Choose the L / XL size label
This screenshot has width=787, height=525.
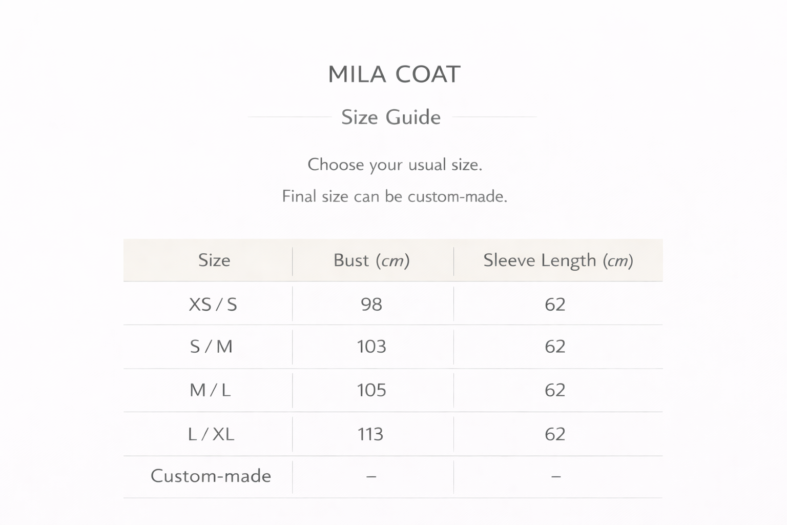211,434
